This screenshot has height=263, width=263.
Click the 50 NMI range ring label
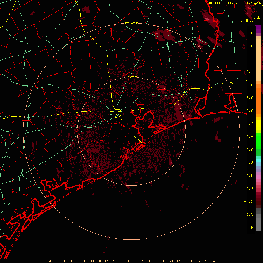tap(131, 77)
